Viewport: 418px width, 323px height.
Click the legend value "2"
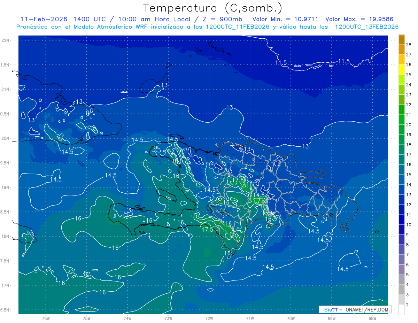[408, 305]
